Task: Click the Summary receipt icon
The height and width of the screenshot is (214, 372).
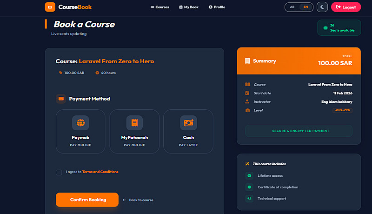Action: 247,61
